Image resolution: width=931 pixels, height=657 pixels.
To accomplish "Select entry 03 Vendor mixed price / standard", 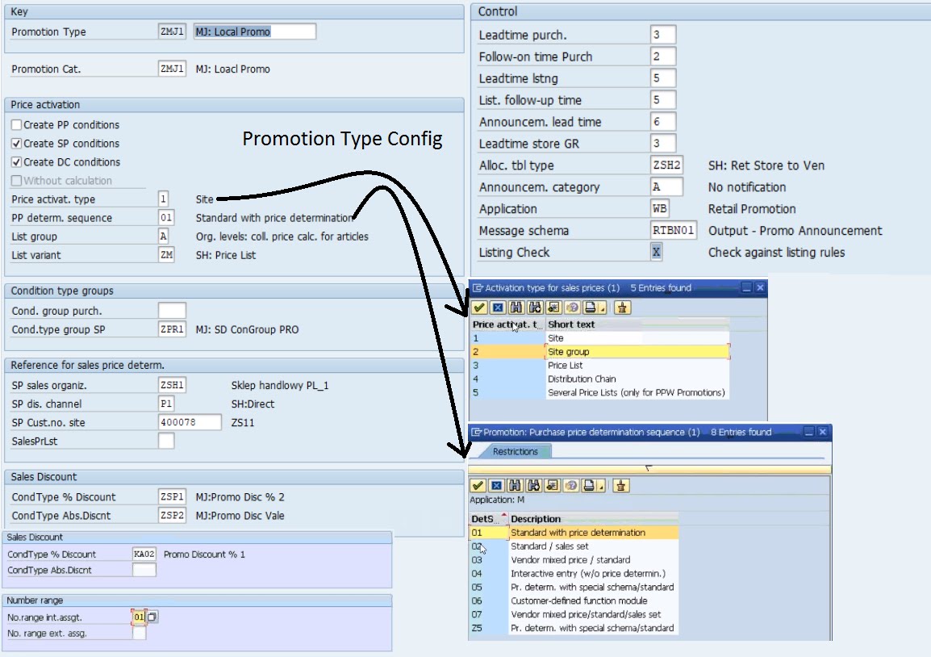I will [x=581, y=559].
